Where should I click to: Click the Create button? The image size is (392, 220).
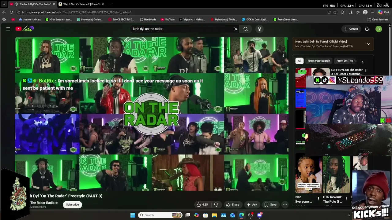point(351,29)
